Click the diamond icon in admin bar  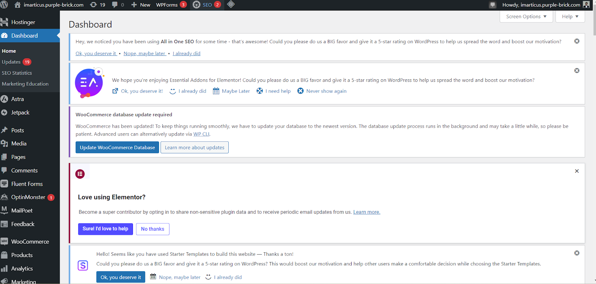pyautogui.click(x=231, y=4)
